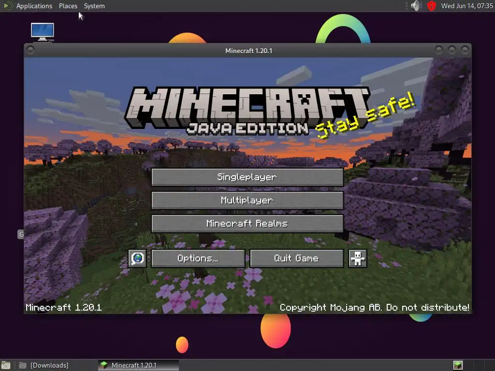Minimize the Minecraft window

click(x=439, y=50)
